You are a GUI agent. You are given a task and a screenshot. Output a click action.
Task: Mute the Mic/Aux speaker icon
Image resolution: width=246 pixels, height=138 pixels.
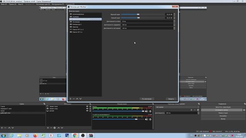click(x=146, y=111)
